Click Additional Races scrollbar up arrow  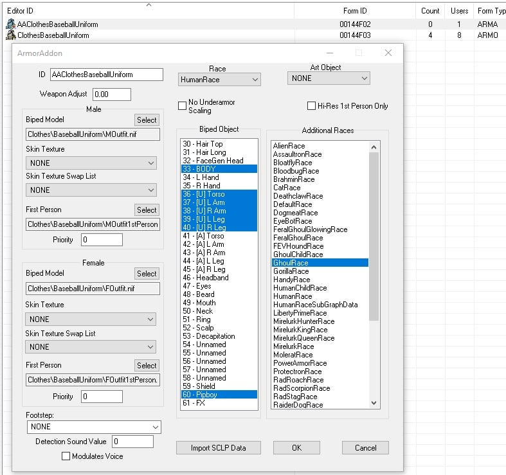point(374,147)
